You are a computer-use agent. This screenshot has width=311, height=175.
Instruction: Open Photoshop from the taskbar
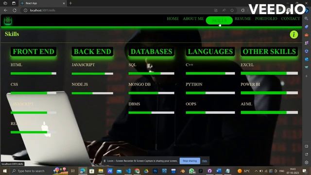point(155,171)
